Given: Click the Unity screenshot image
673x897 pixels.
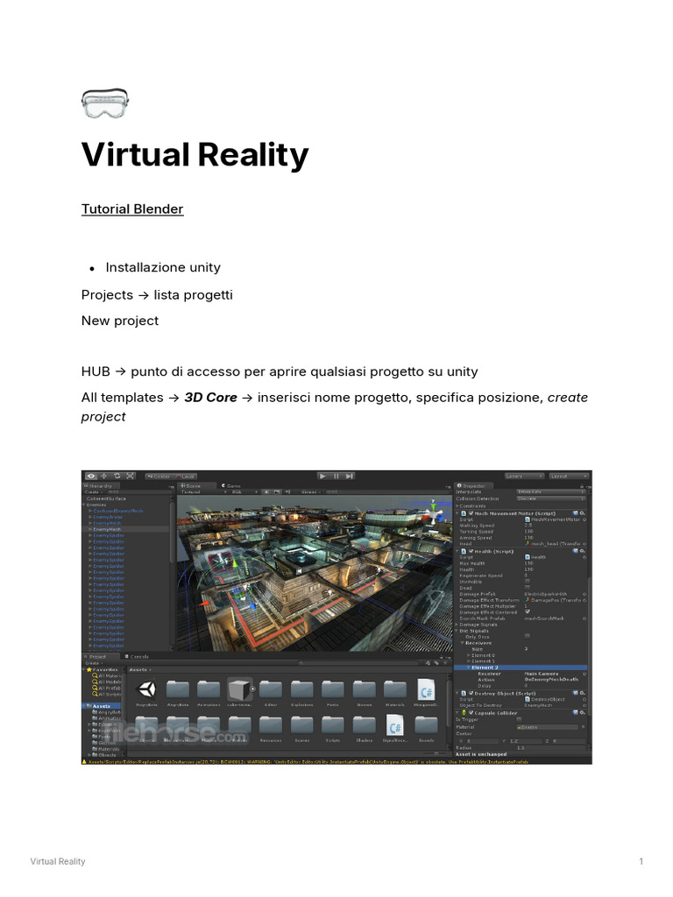Looking at the screenshot, I should 336,618.
